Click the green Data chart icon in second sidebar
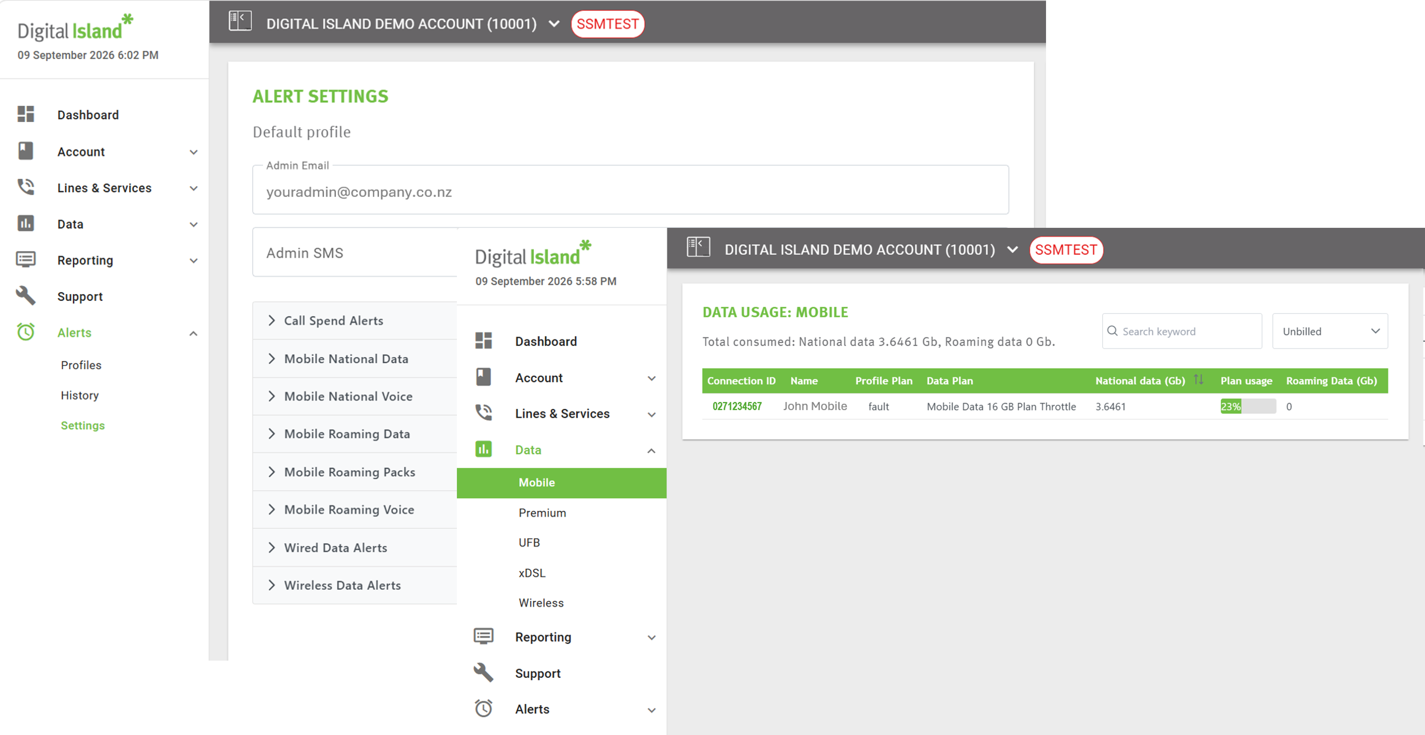Viewport: 1425px width, 735px height. click(484, 449)
